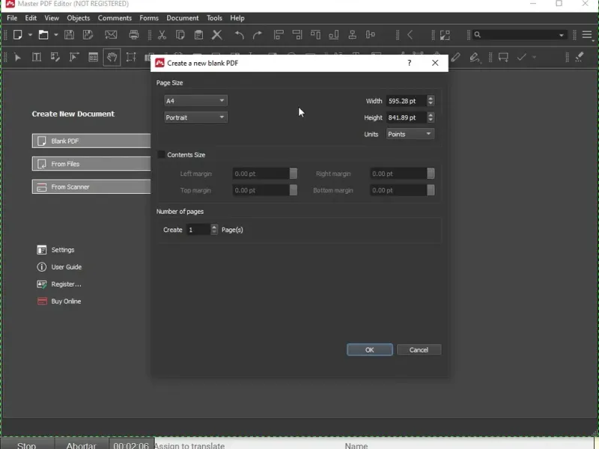Click the Redo arrow icon

258,34
